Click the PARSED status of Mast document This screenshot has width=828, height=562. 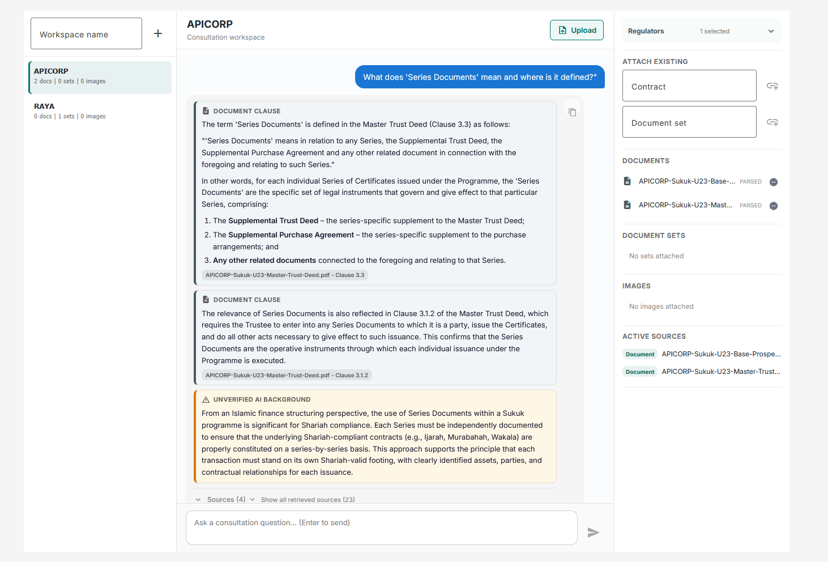750,206
